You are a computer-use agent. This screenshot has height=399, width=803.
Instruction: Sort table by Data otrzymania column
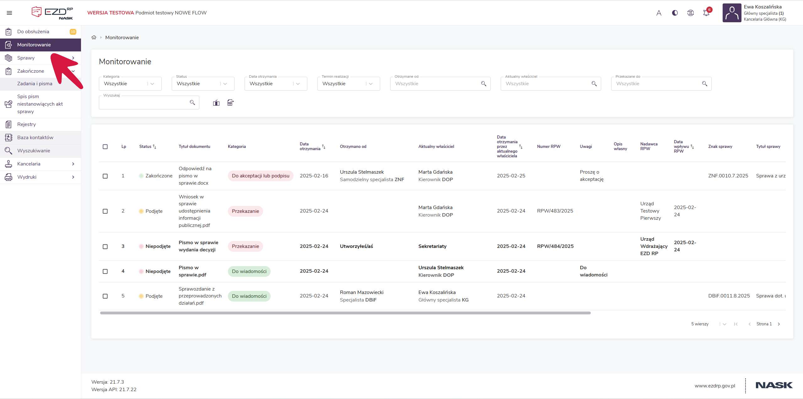[324, 147]
